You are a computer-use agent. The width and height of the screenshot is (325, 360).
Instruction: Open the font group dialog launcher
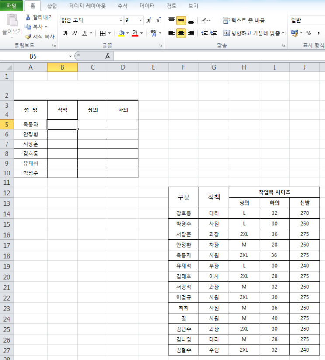pos(160,45)
